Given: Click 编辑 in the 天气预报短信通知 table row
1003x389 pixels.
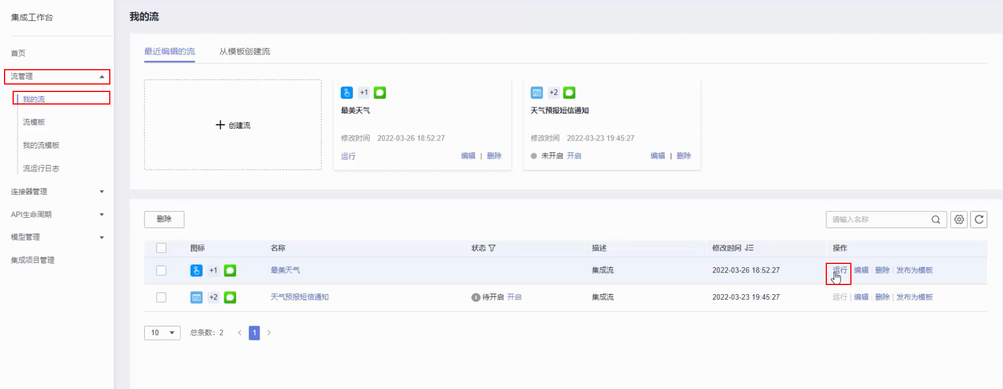Looking at the screenshot, I should pos(861,297).
